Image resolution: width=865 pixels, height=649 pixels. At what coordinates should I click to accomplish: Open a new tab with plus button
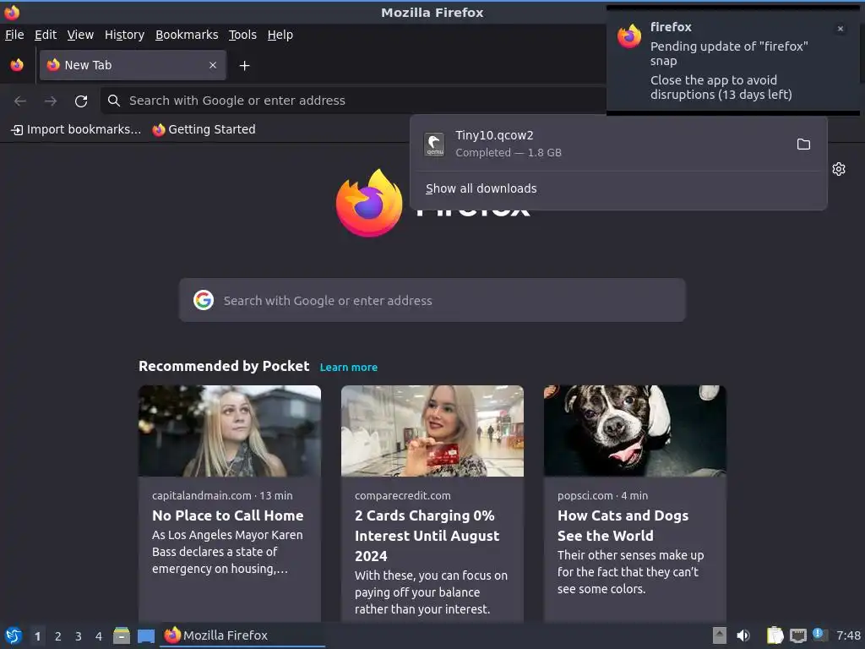coord(244,66)
